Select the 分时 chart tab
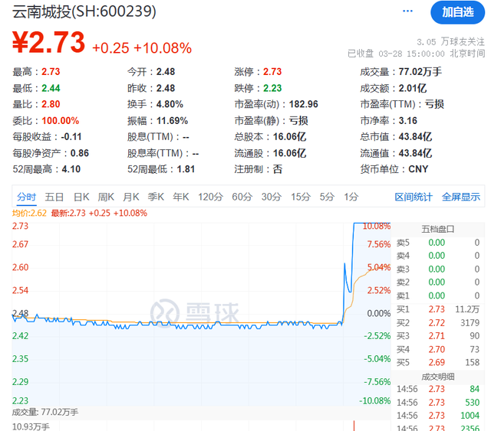 [26, 197]
